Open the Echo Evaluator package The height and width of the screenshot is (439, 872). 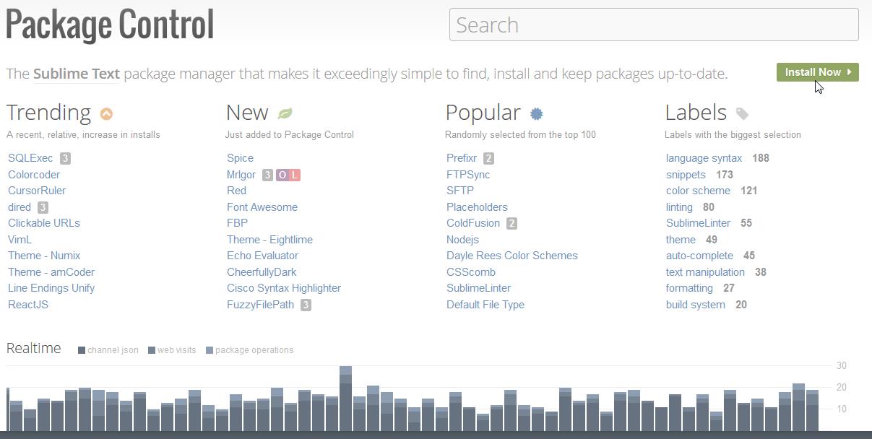coord(262,256)
